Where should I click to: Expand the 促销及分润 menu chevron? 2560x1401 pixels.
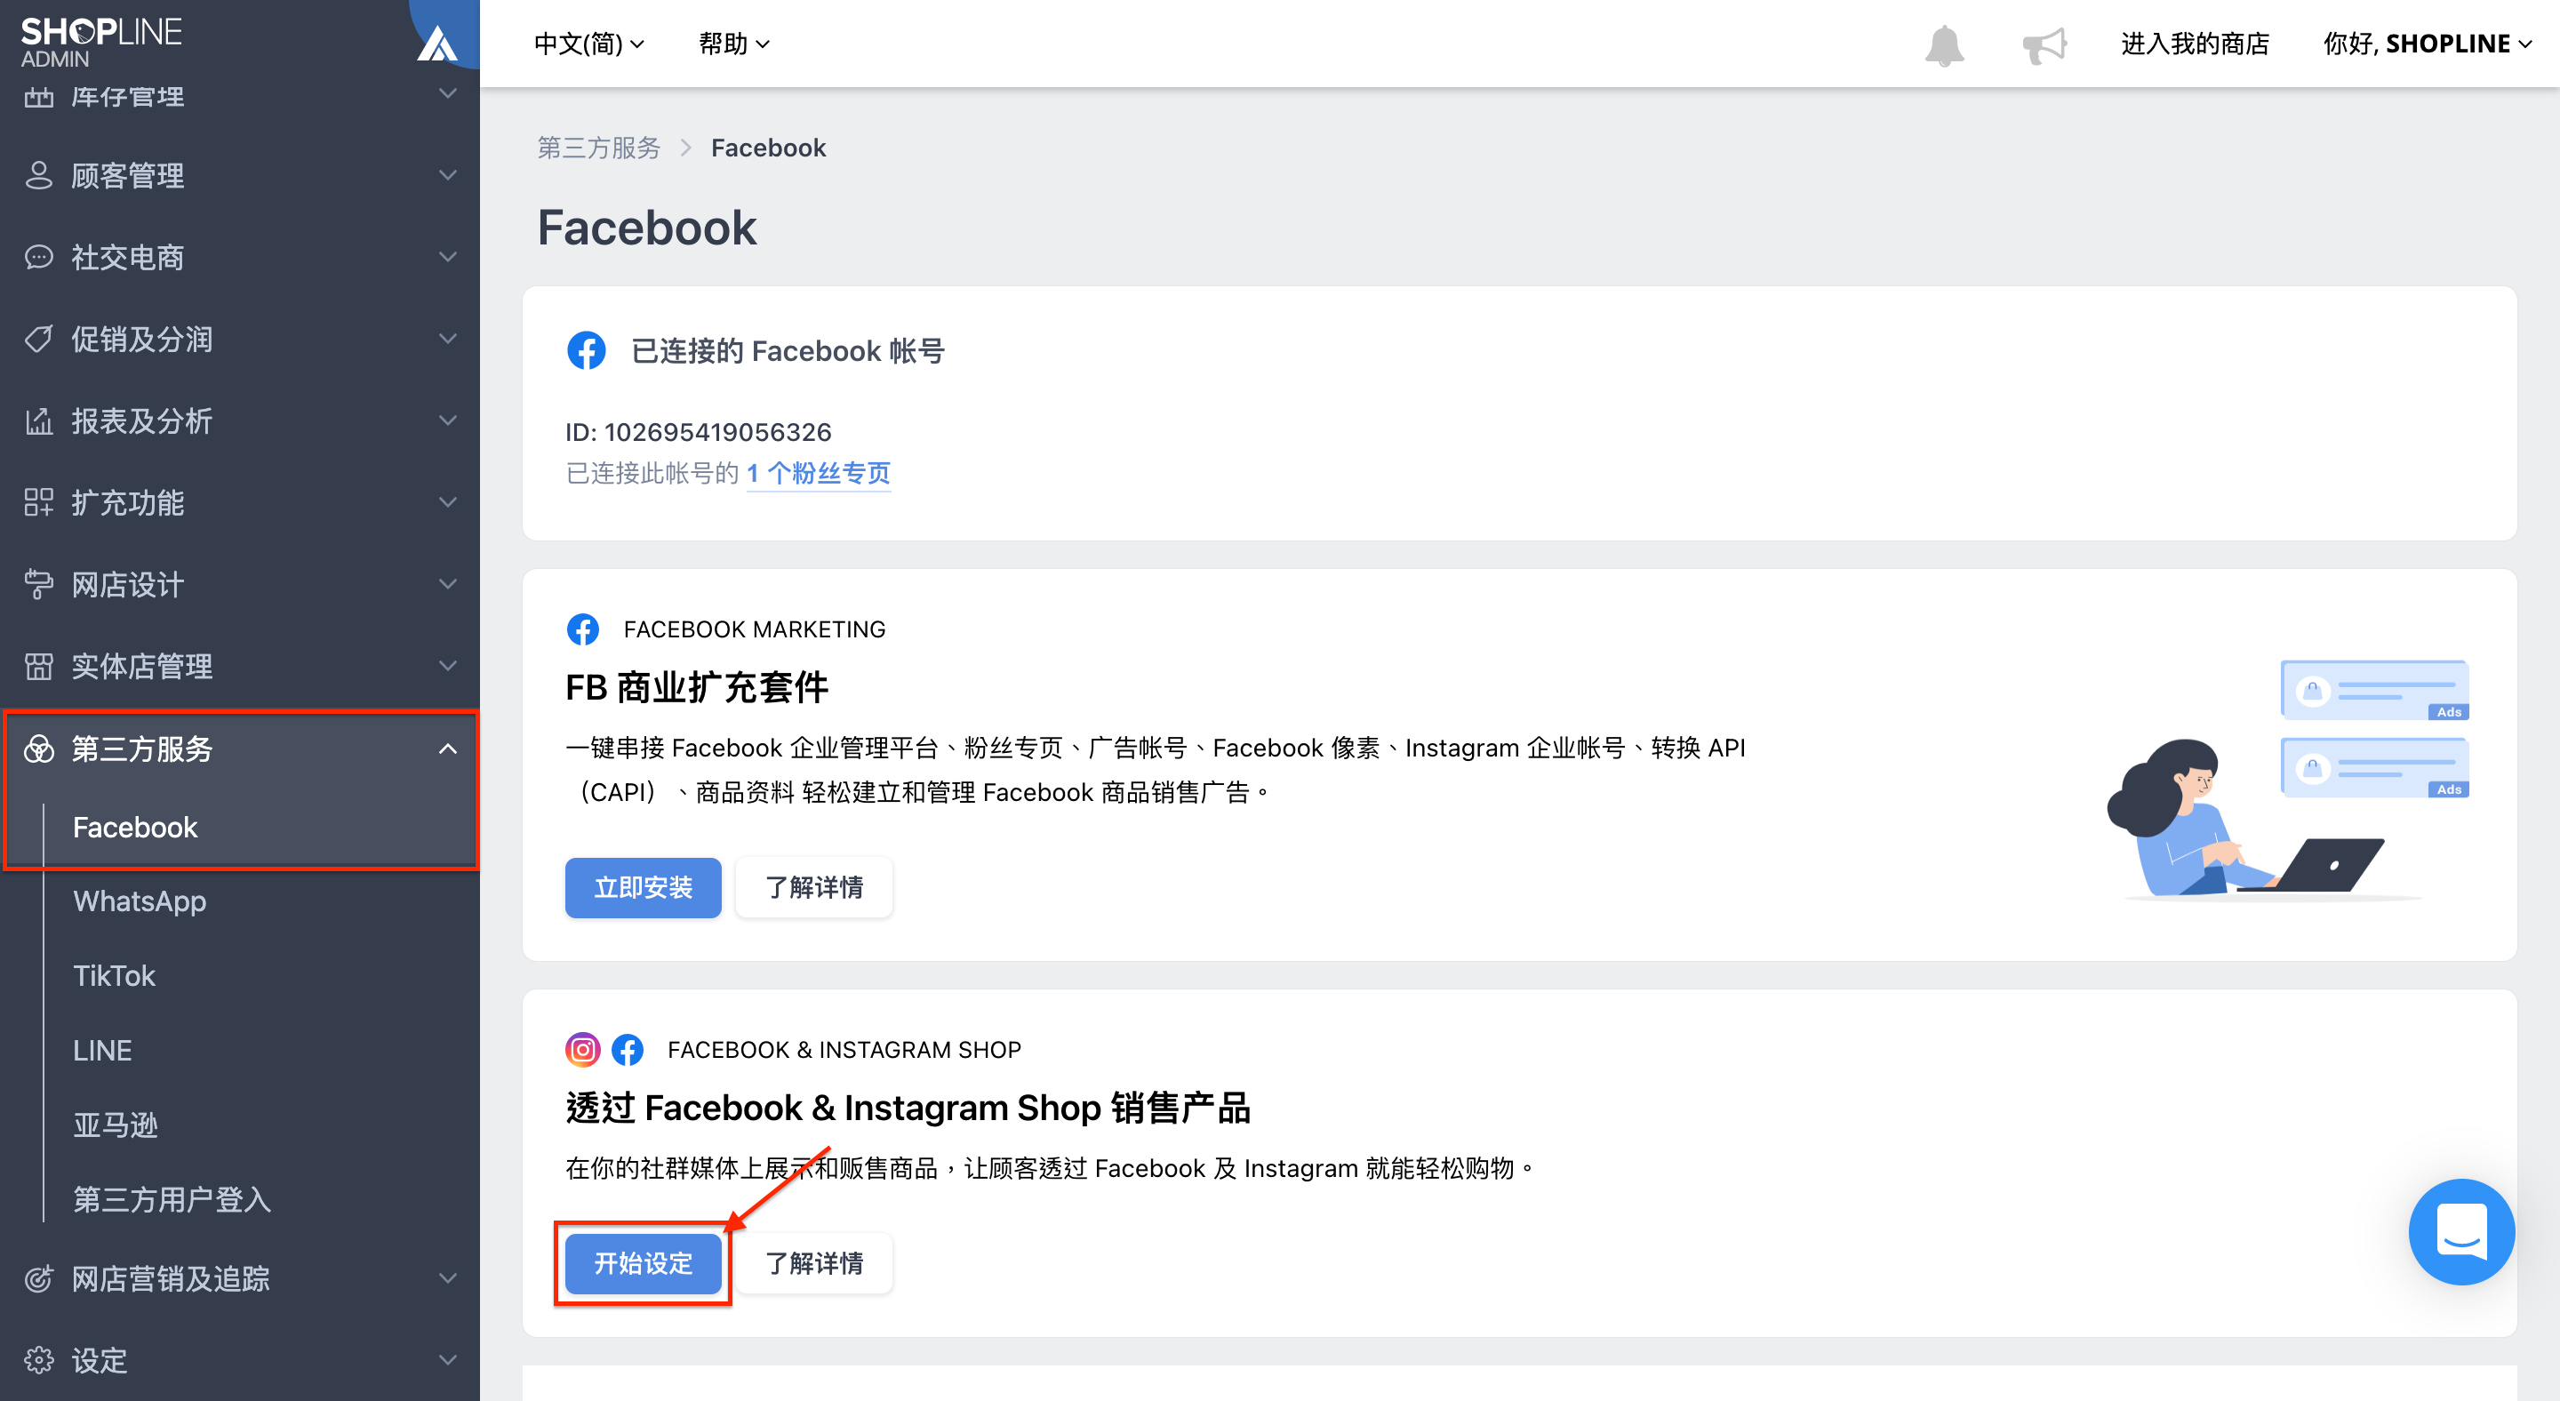coord(448,339)
